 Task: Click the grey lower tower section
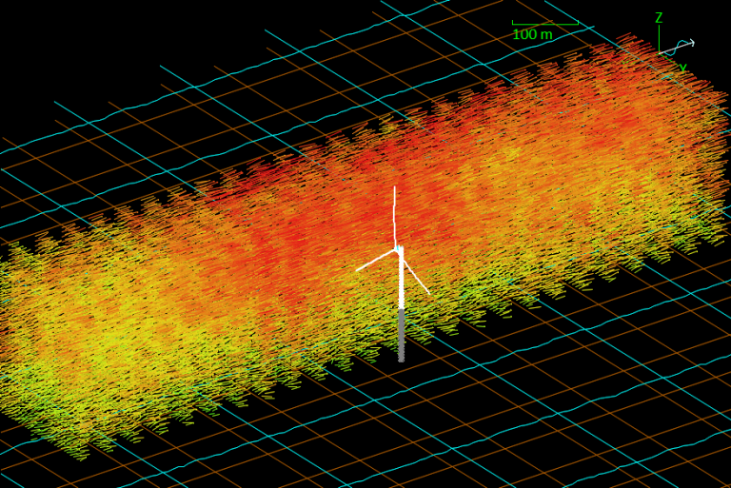pyautogui.click(x=401, y=335)
